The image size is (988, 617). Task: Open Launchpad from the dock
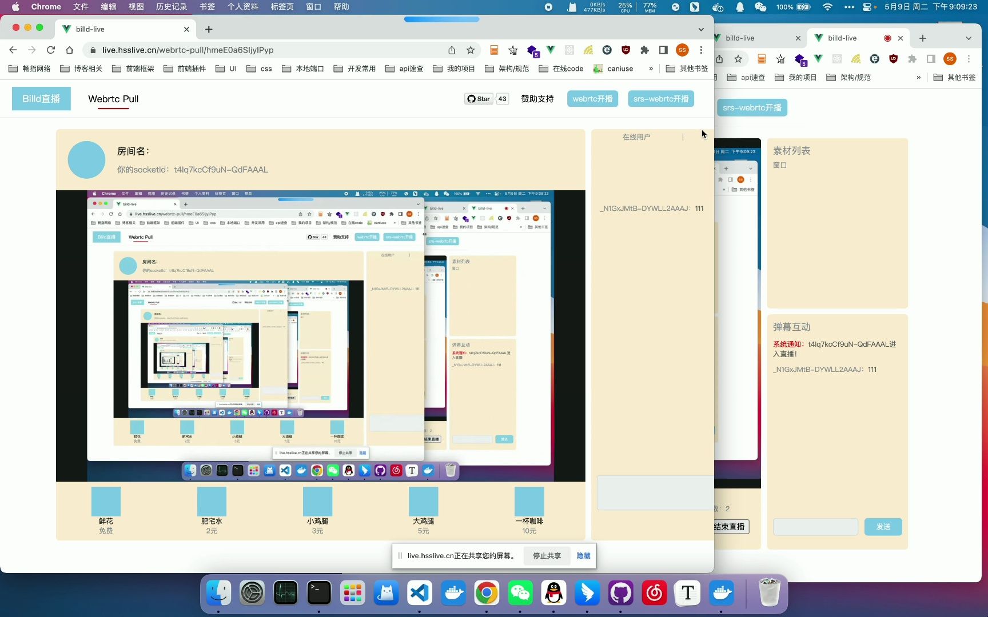coord(352,593)
